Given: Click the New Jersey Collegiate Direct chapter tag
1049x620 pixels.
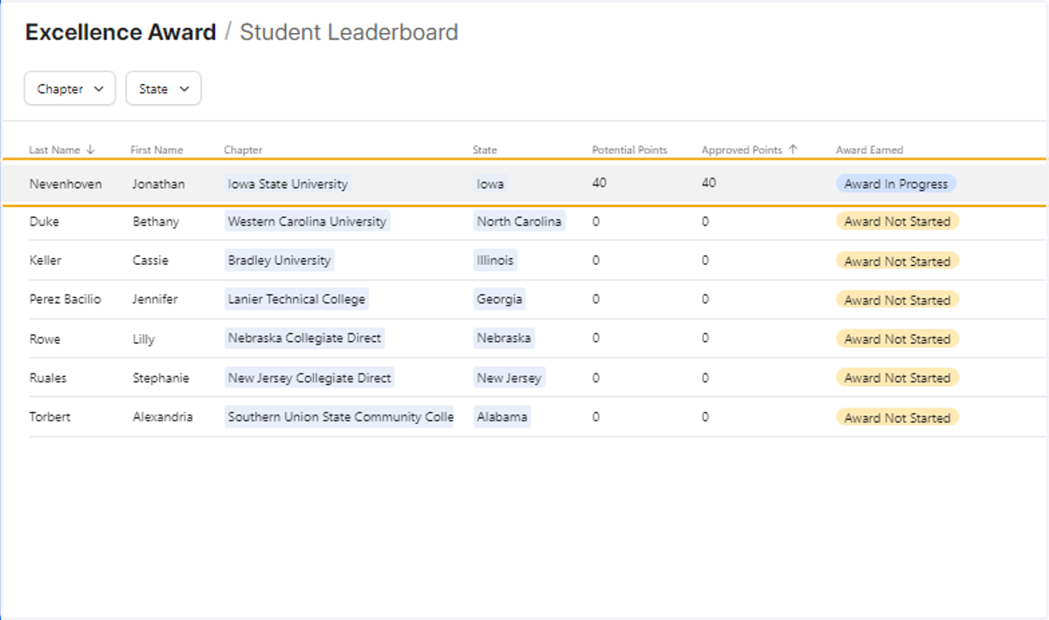Looking at the screenshot, I should coord(309,378).
